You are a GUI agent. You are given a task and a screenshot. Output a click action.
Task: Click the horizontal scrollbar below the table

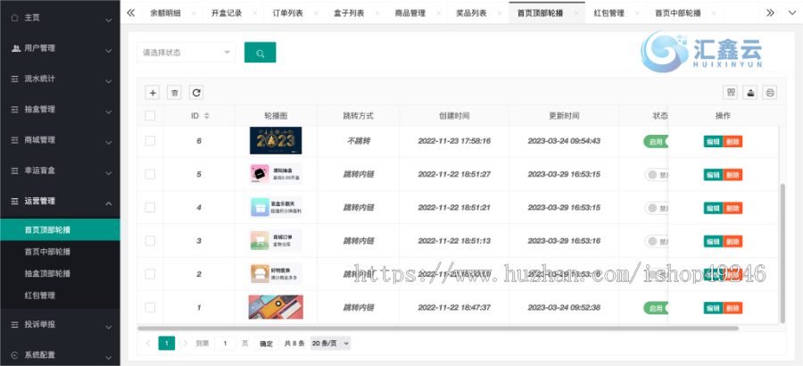(x=446, y=328)
